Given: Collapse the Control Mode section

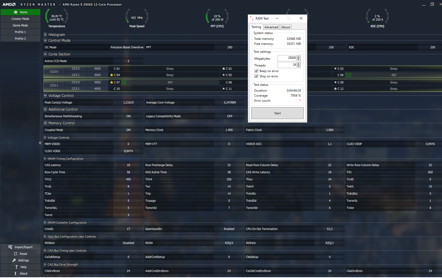Looking at the screenshot, I should [x=45, y=40].
